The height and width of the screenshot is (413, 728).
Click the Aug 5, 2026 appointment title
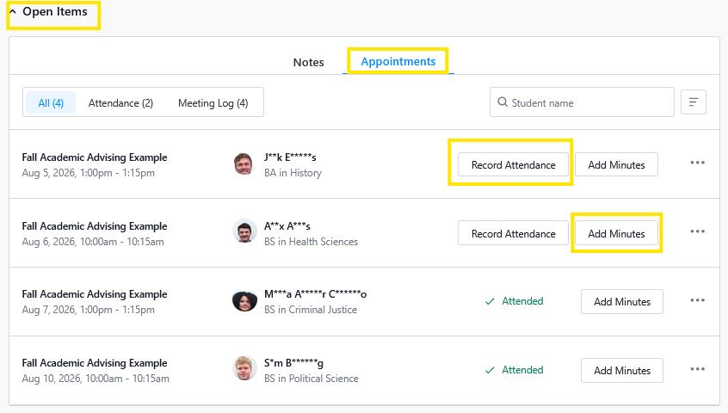(95, 157)
